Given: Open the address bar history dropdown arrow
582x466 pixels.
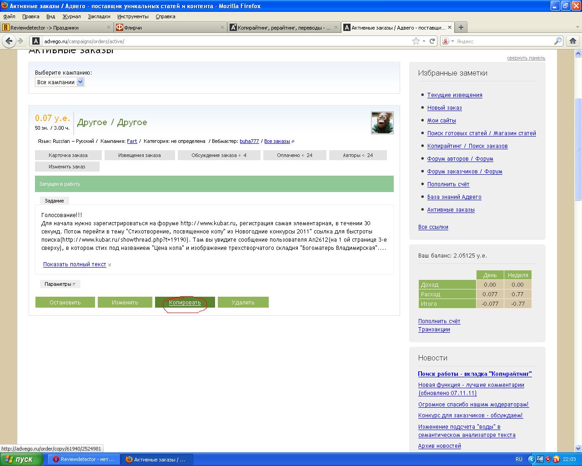Looking at the screenshot, I should coord(424,41).
